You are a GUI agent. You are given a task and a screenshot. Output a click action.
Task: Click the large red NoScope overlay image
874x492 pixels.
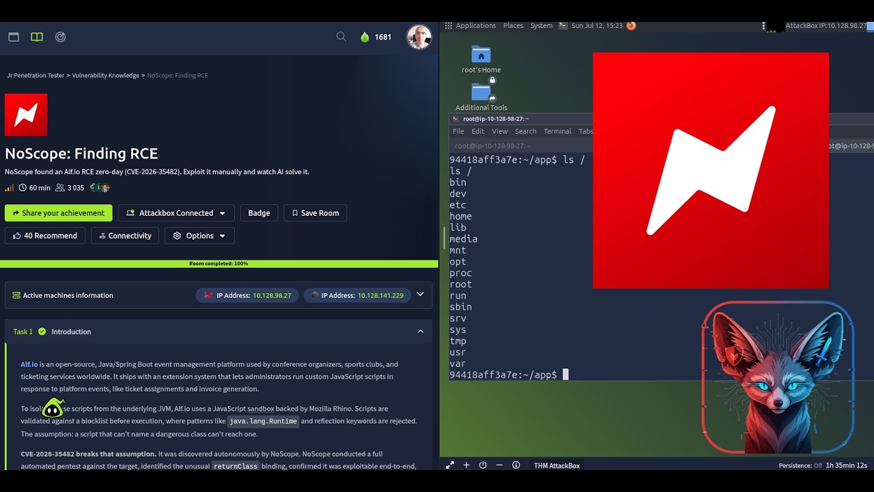point(711,170)
